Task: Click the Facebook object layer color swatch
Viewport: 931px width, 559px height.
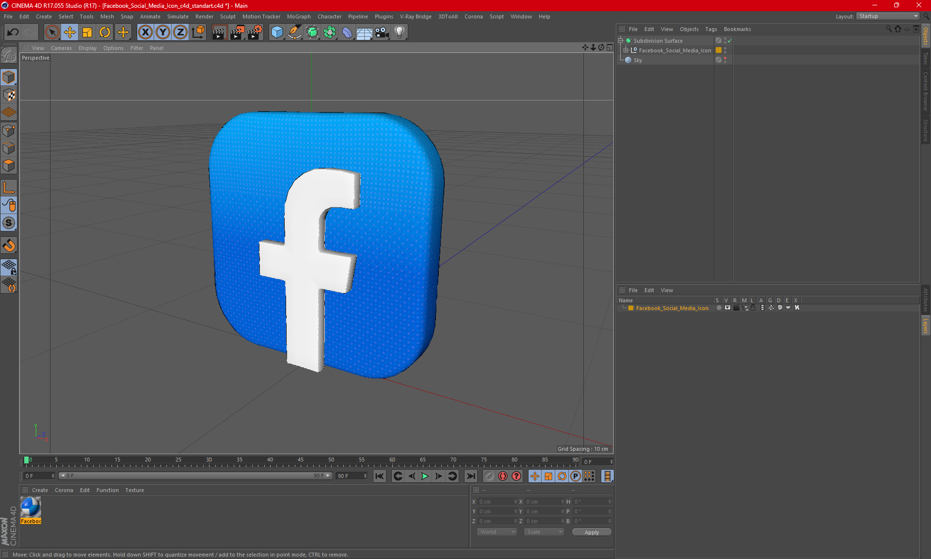Action: [719, 50]
